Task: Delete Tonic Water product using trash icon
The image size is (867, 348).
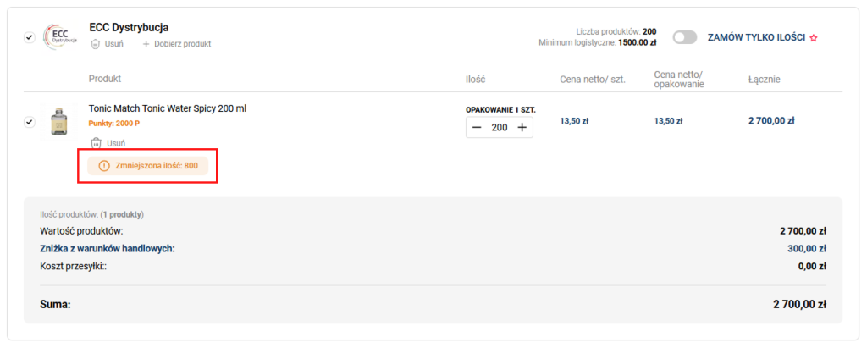Action: 97,143
